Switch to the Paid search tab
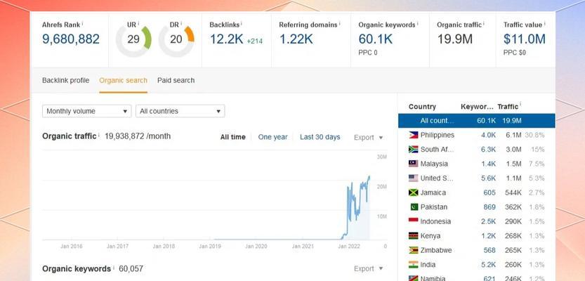Image resolution: width=585 pixels, height=281 pixels. [x=176, y=80]
